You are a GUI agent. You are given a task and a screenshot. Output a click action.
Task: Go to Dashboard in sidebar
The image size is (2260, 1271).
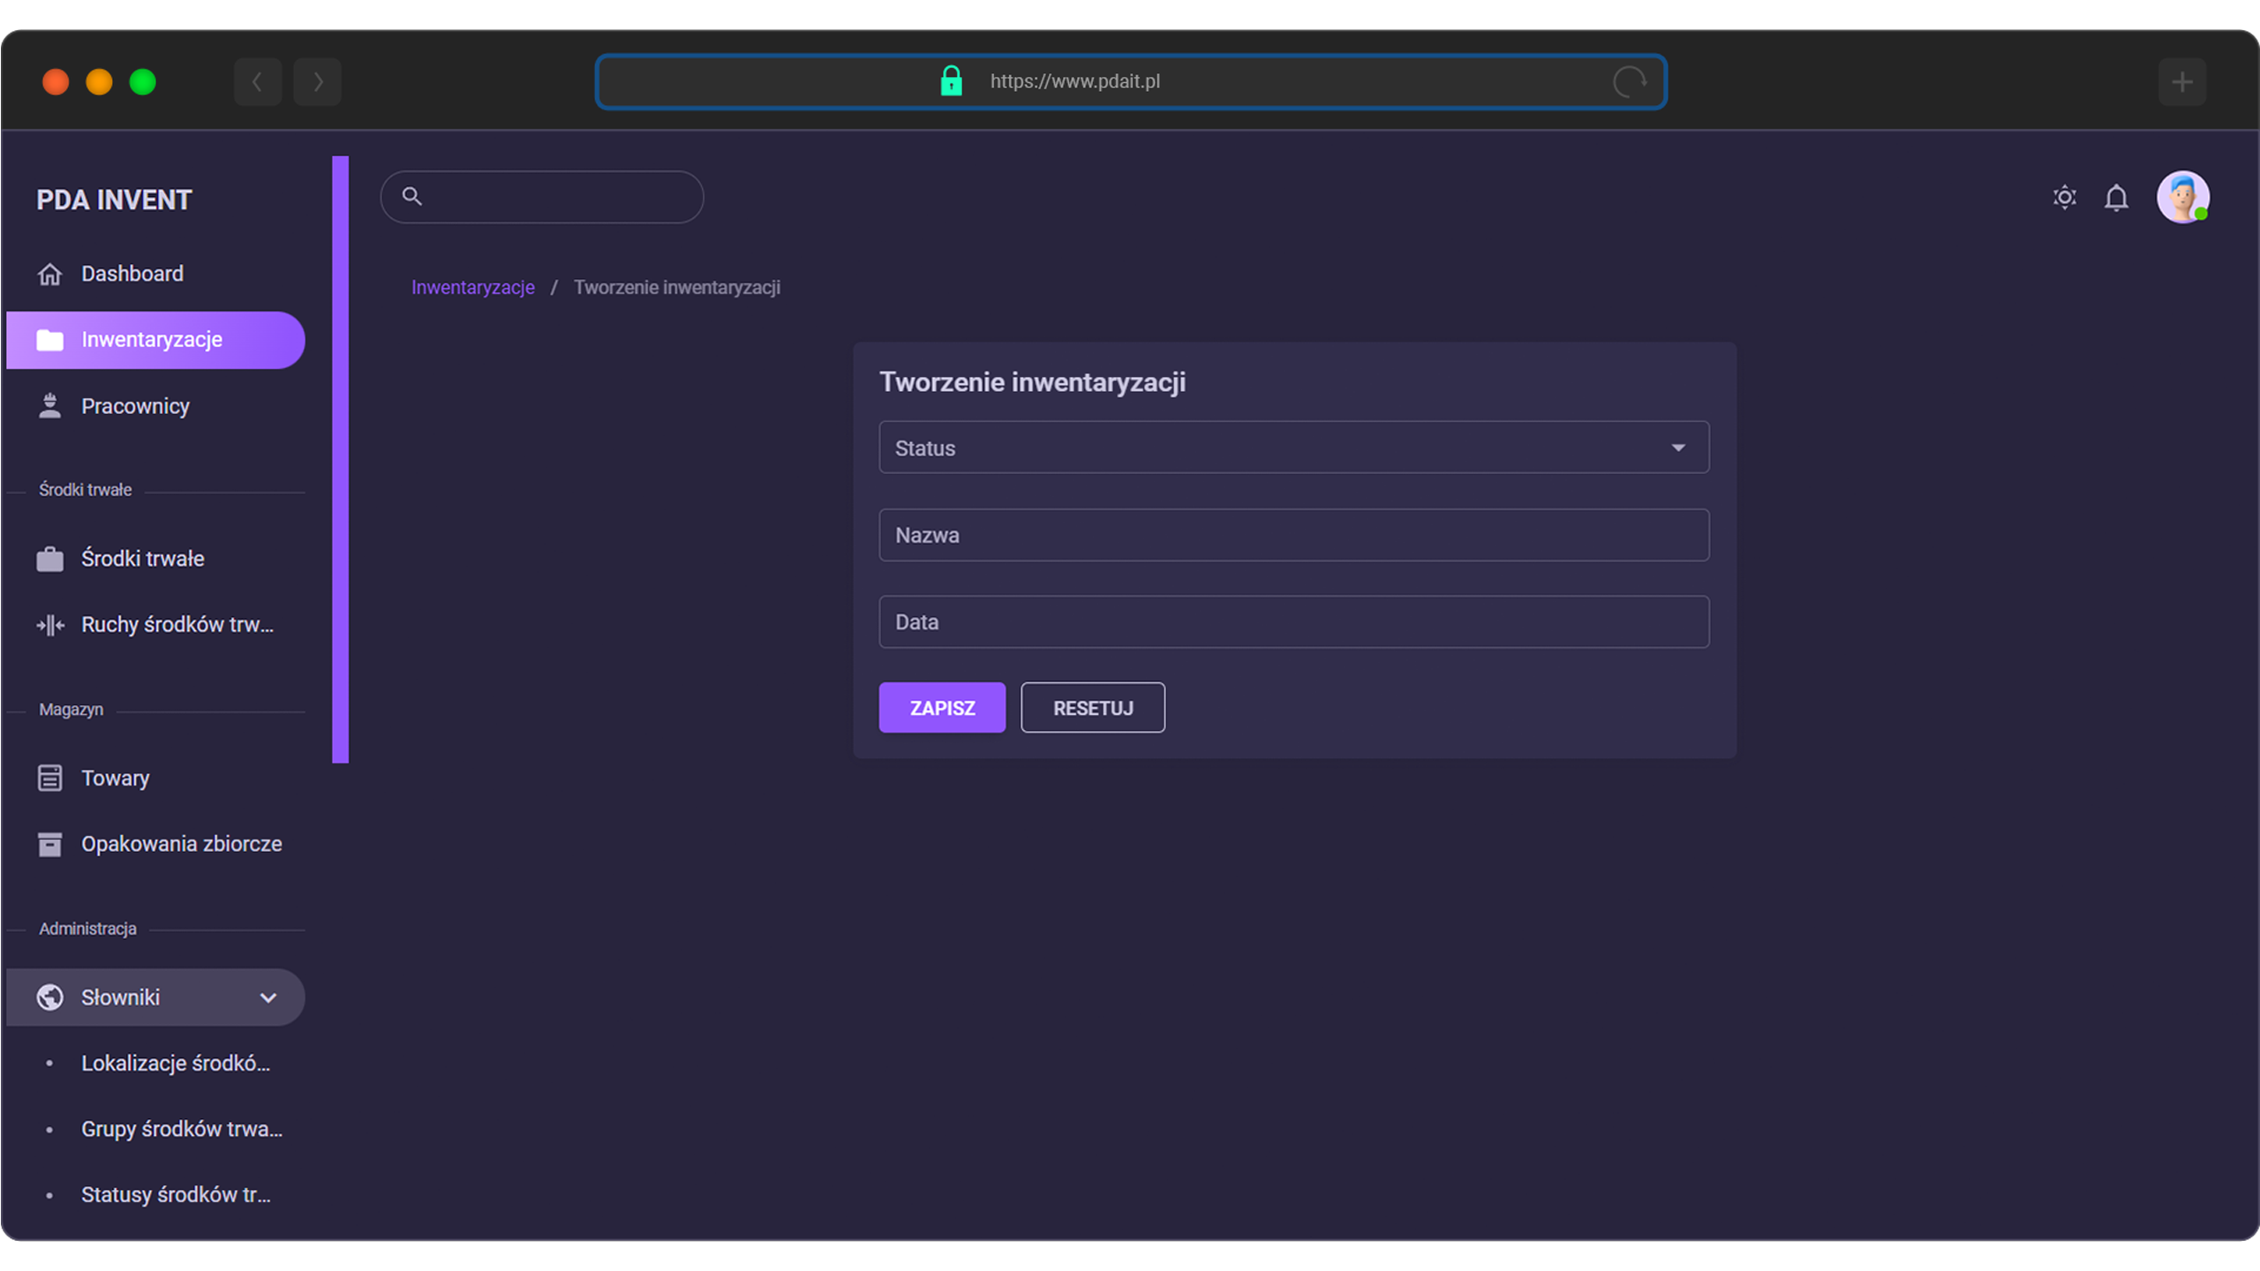(x=132, y=274)
